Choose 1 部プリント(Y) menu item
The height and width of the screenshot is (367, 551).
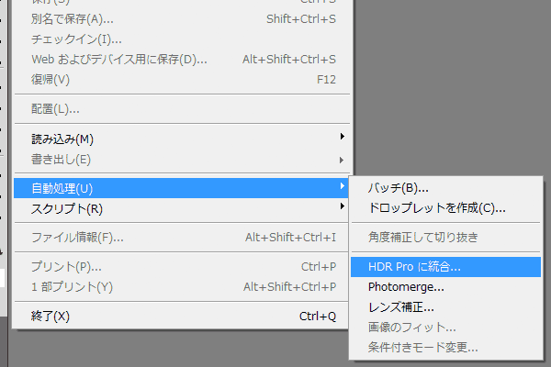182,287
